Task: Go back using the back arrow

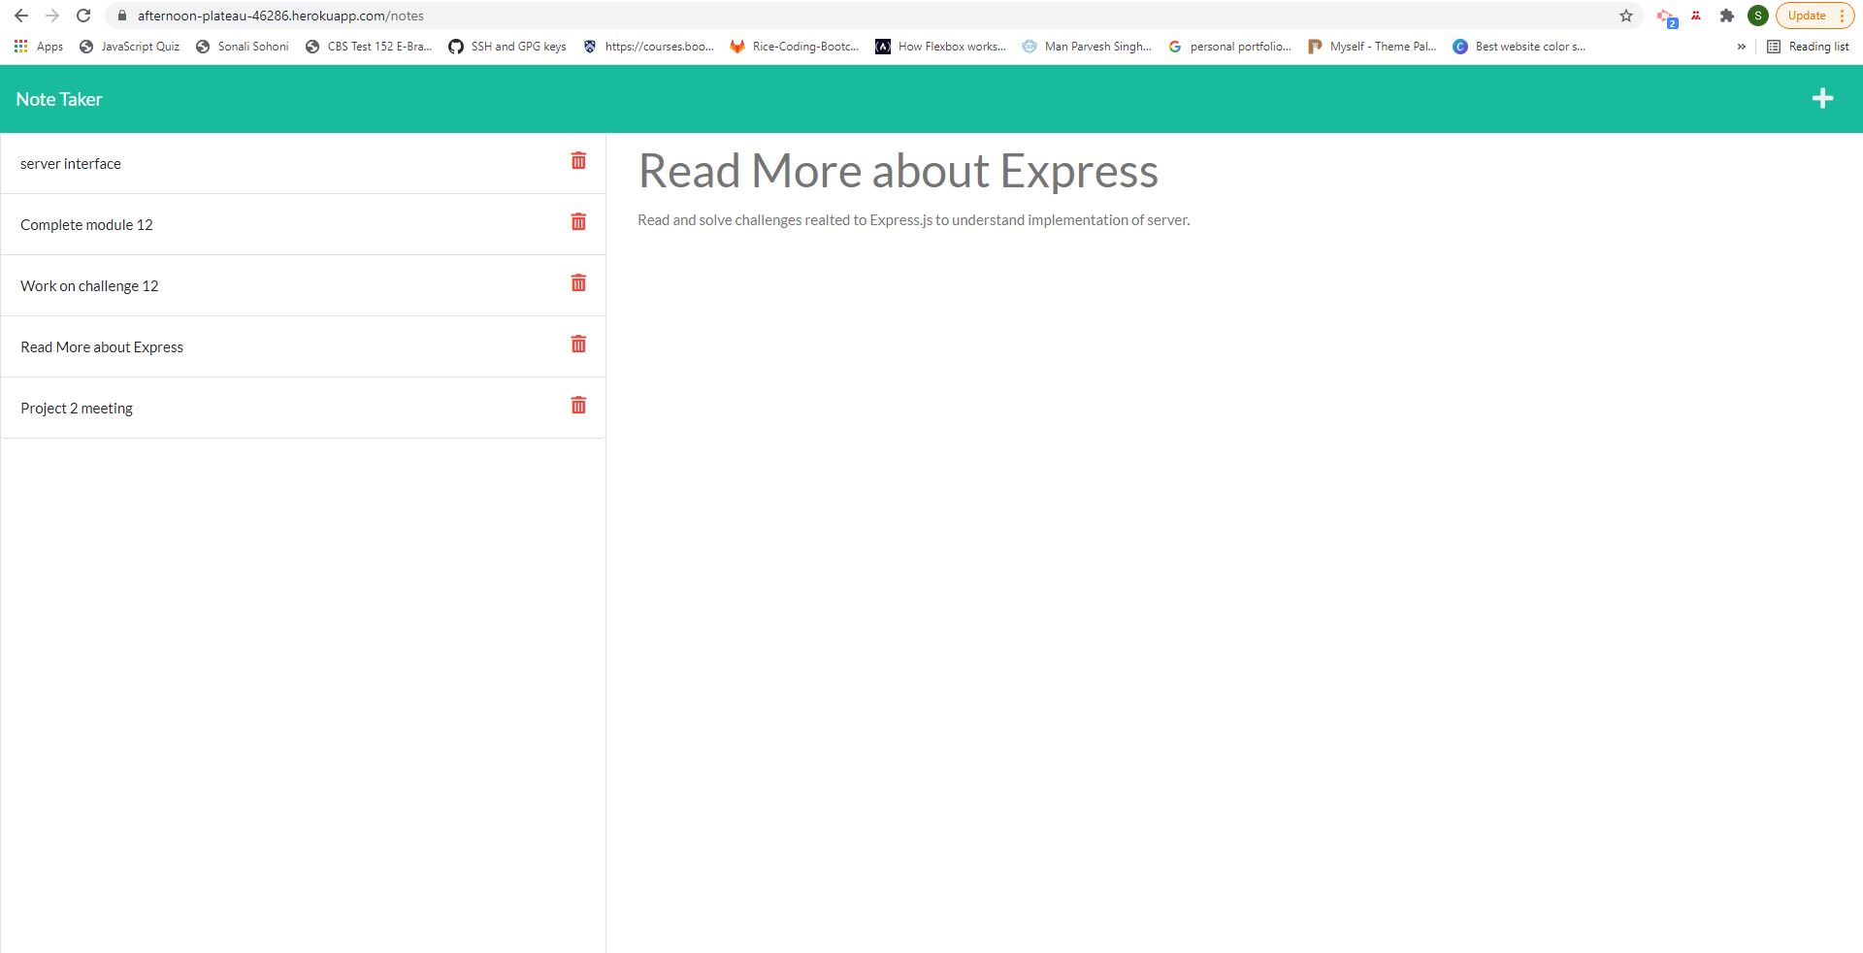Action: [21, 16]
